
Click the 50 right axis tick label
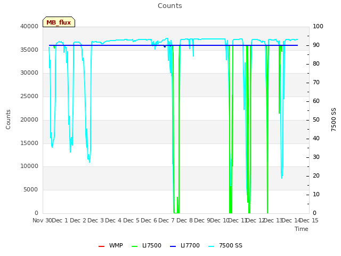pyautogui.click(x=316, y=119)
